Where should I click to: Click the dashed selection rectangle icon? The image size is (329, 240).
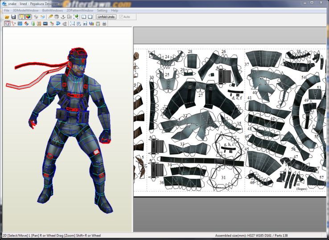[72, 24]
